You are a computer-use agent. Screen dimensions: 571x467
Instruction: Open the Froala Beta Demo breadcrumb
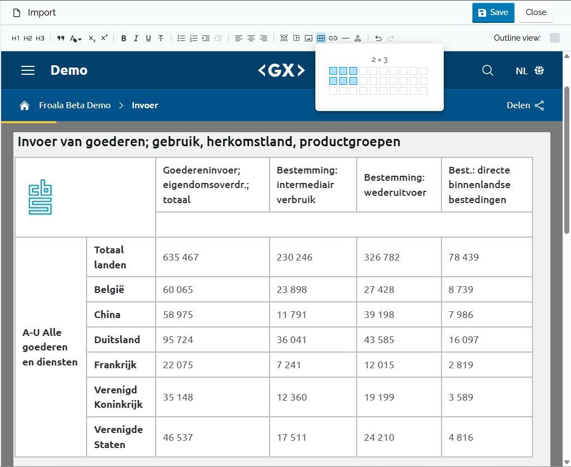pyautogui.click(x=75, y=105)
